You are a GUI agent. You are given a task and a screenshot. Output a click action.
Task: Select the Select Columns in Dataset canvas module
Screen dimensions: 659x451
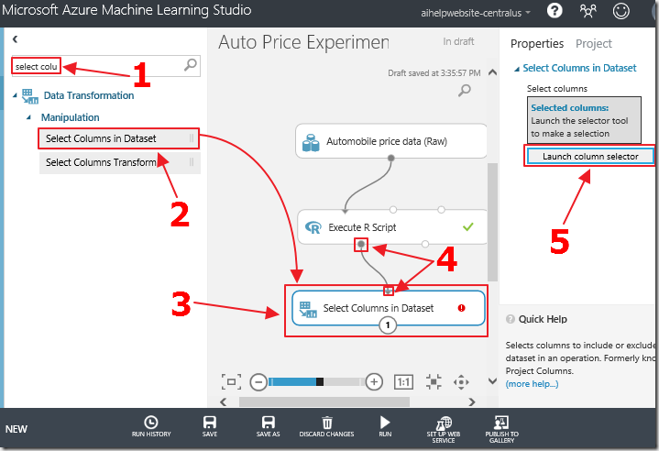click(388, 308)
